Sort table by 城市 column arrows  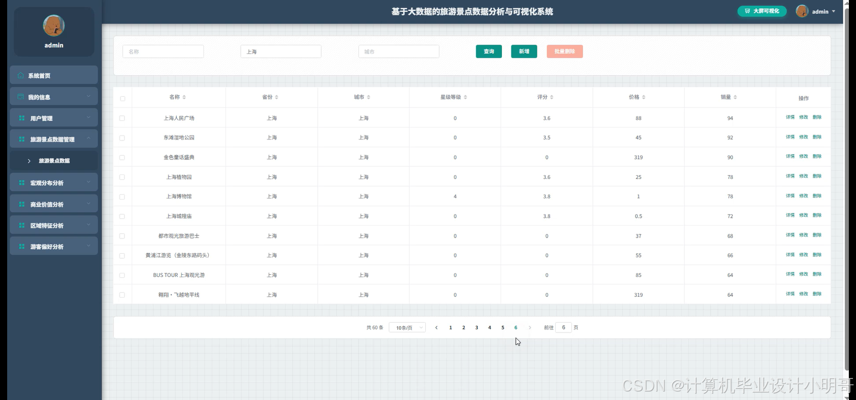click(368, 97)
